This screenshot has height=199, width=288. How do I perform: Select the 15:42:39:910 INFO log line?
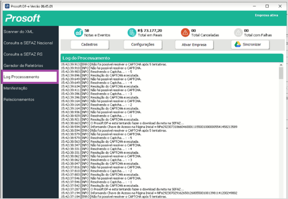(x=101, y=68)
